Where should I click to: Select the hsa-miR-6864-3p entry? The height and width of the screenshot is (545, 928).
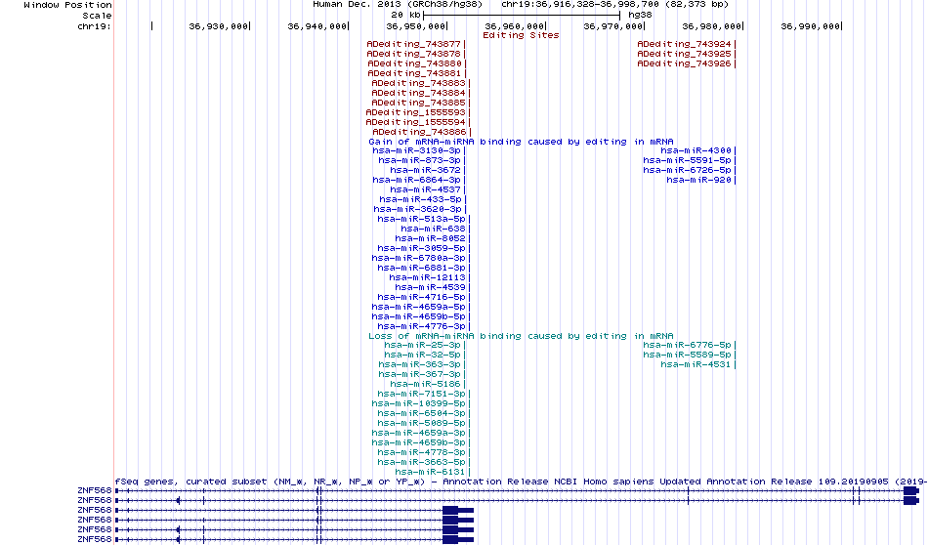416,180
